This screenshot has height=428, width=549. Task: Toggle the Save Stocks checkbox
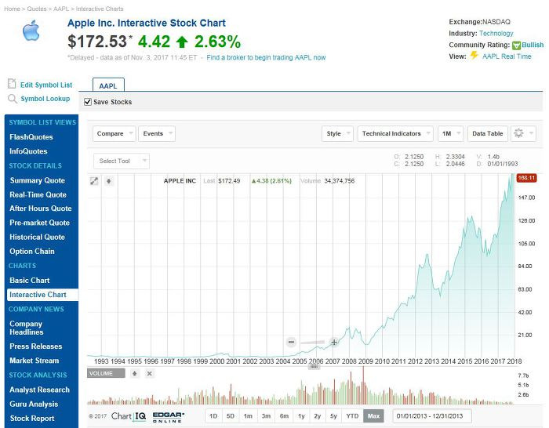[88, 102]
